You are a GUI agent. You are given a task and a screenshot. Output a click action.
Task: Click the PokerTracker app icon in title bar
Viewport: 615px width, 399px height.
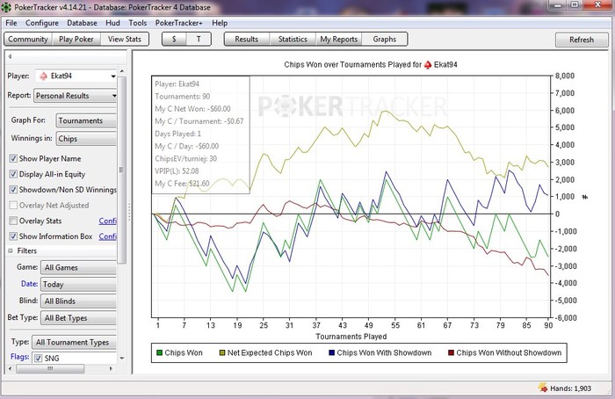pos(6,7)
